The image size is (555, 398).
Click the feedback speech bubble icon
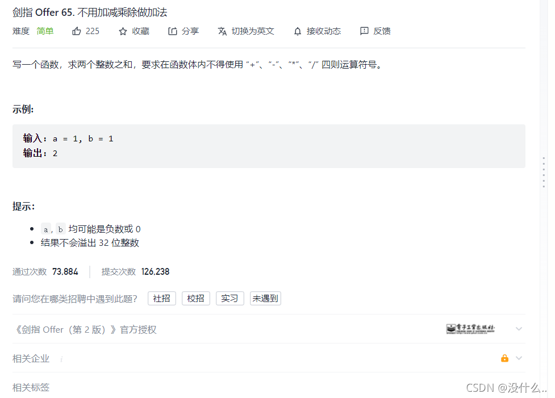(x=364, y=31)
